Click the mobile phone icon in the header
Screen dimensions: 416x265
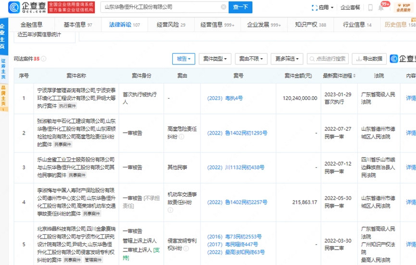point(370,8)
